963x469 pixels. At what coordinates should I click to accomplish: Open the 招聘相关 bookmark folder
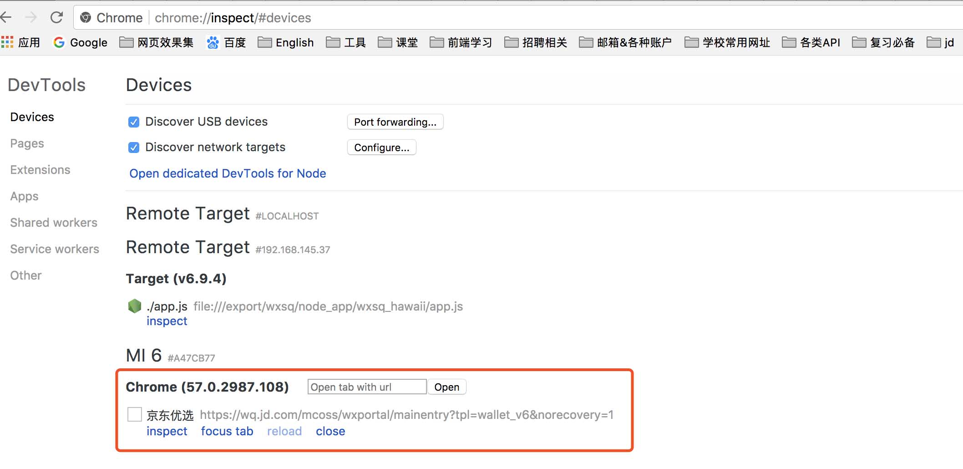click(536, 42)
